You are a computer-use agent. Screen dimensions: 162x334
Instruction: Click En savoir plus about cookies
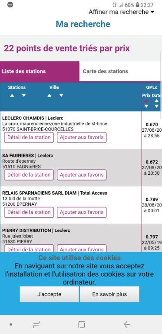[x=109, y=294]
